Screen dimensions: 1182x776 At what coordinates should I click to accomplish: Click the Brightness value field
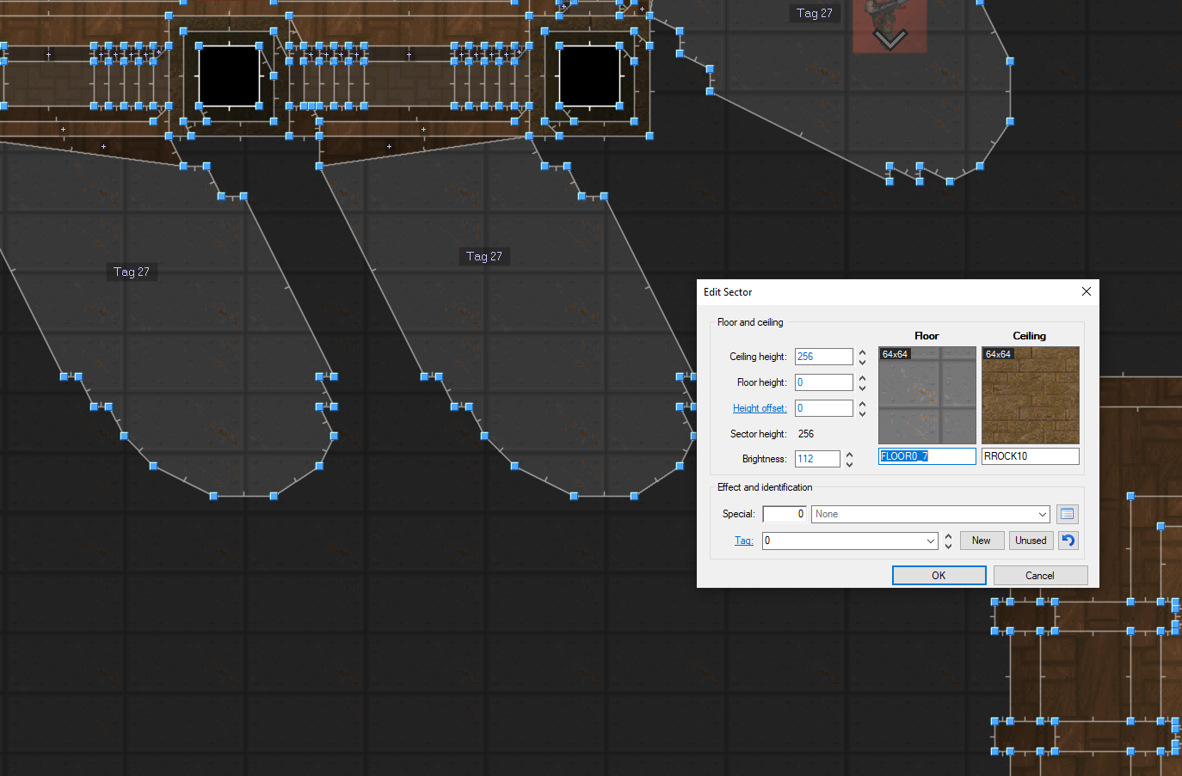coord(816,459)
